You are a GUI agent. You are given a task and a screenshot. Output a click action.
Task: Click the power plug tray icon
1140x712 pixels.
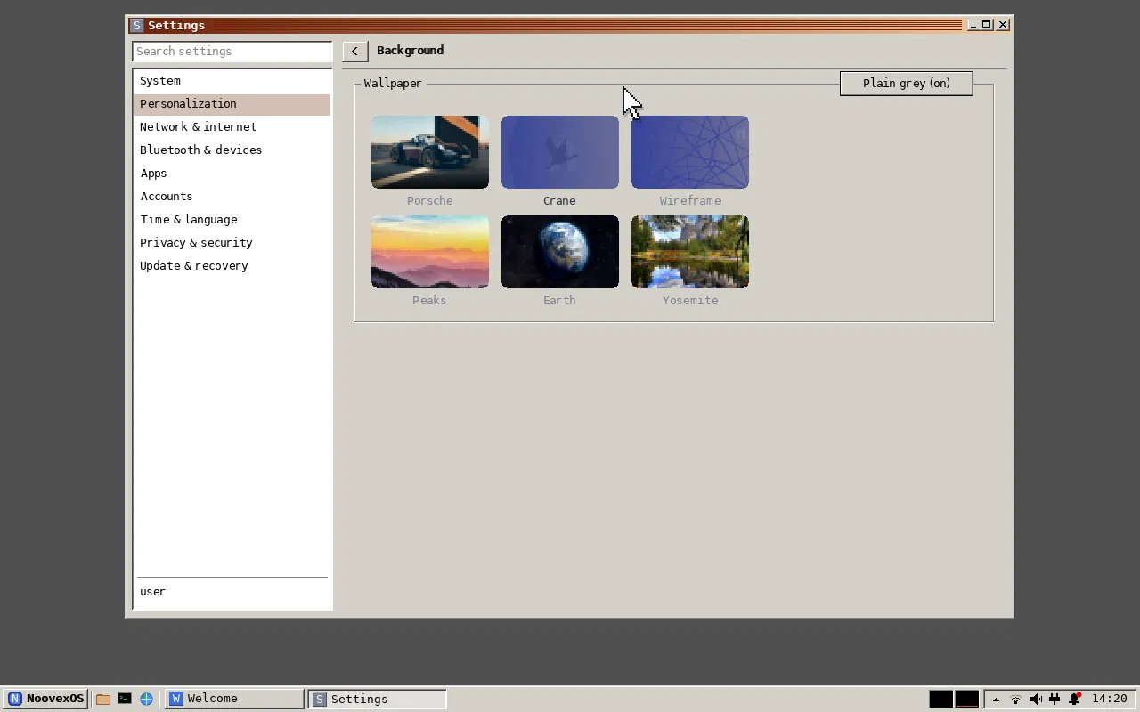(x=1054, y=700)
